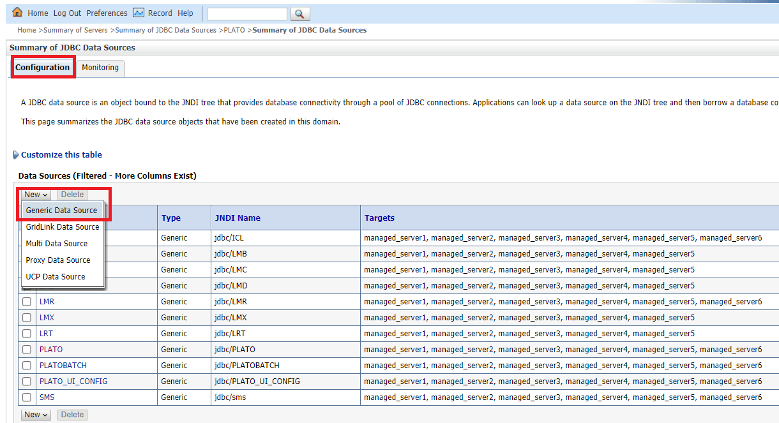779x423 pixels.
Task: Click the search text field
Action: pos(247,13)
